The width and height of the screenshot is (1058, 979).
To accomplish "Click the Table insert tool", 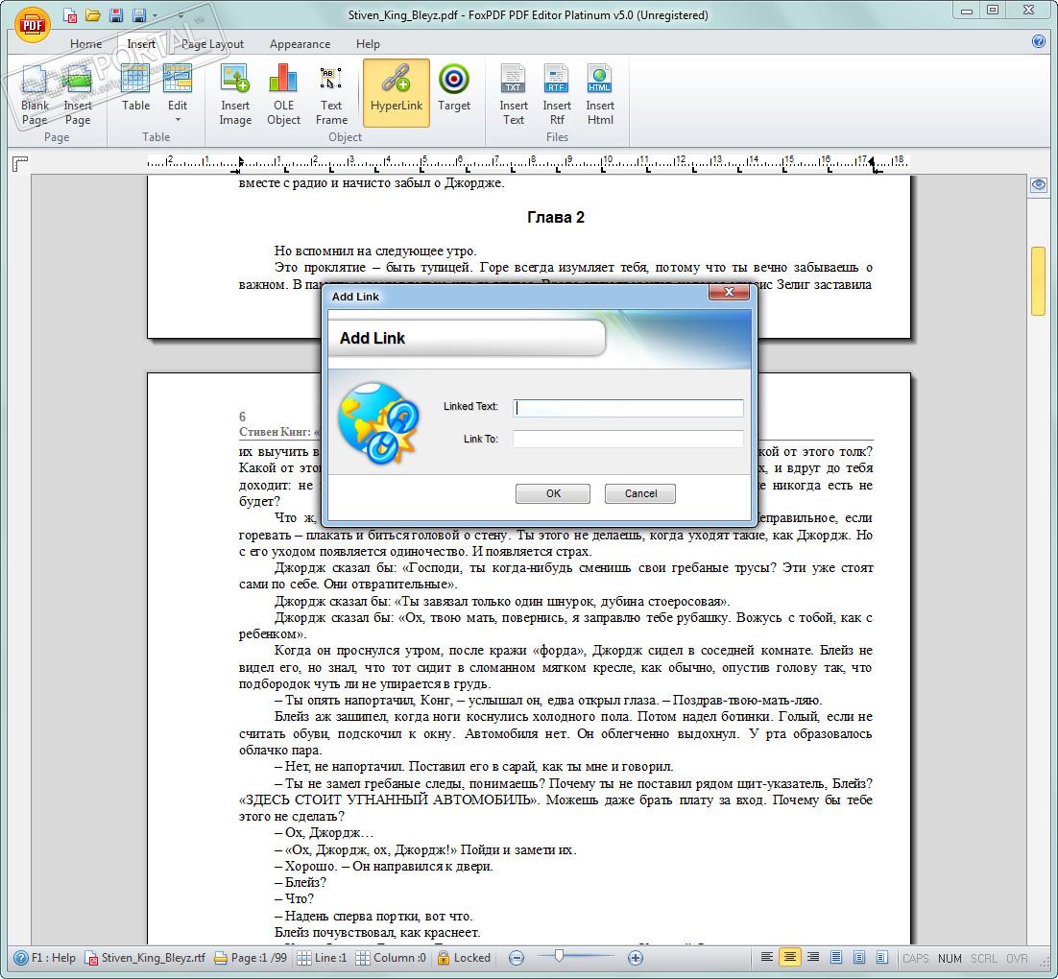I will click(x=135, y=87).
